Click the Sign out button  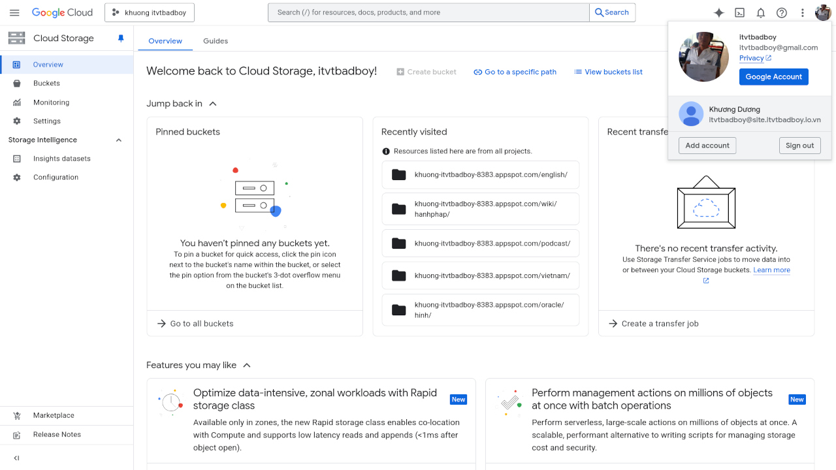point(800,146)
